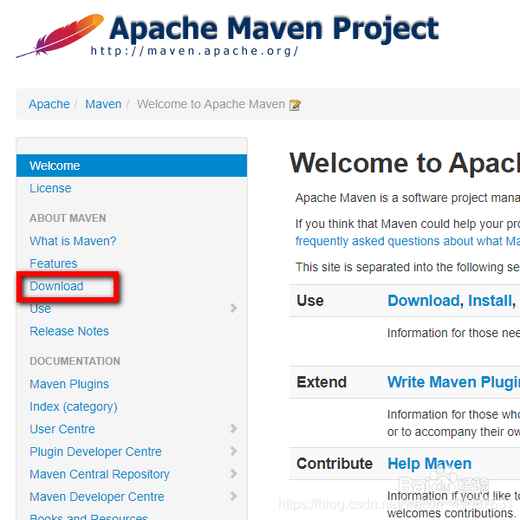
Task: Click the Welcome to Apache Maven breadcrumb text
Action: pos(211,104)
